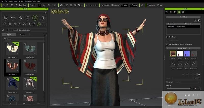Screen dimensions: 204x108
Task: Select the Opacity texture swatch
Action: coord(180,53)
